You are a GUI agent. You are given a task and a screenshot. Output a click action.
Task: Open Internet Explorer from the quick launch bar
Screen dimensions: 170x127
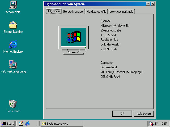click(x=27, y=124)
